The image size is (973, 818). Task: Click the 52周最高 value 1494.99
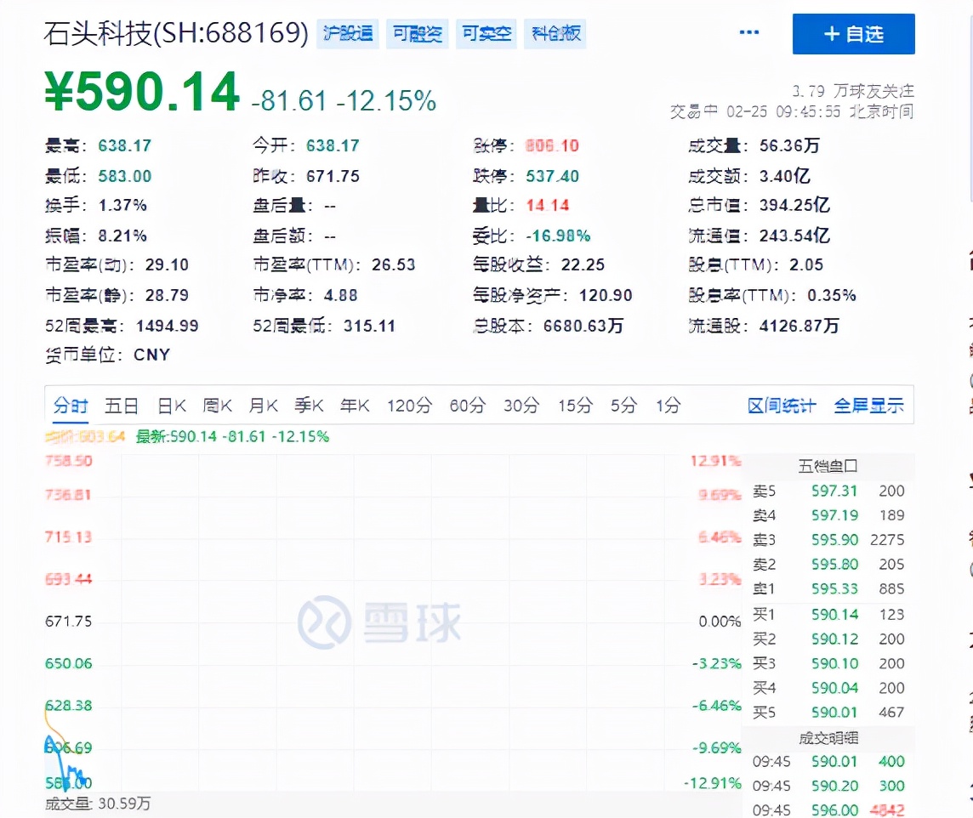[x=167, y=326]
